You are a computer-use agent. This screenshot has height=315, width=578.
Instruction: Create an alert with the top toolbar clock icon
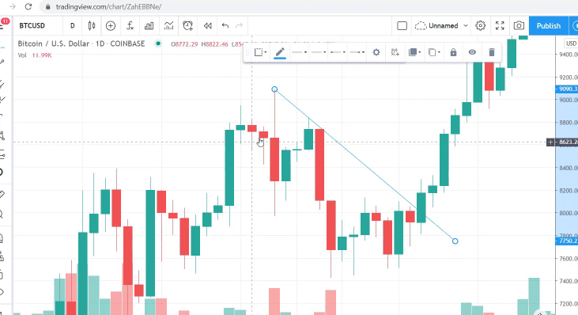tap(188, 26)
